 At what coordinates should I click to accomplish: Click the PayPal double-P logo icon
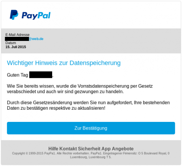pos(14,15)
